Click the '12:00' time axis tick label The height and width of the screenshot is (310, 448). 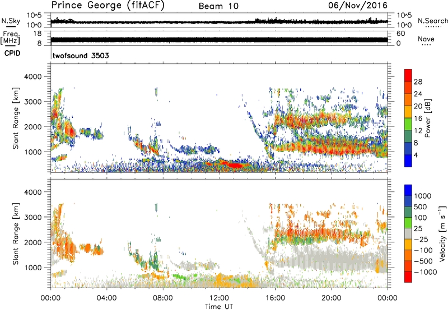pos(219,298)
